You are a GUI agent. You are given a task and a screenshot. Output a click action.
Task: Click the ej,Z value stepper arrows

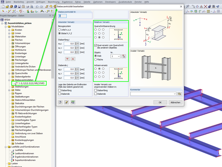pyautogui.click(x=76, y=78)
